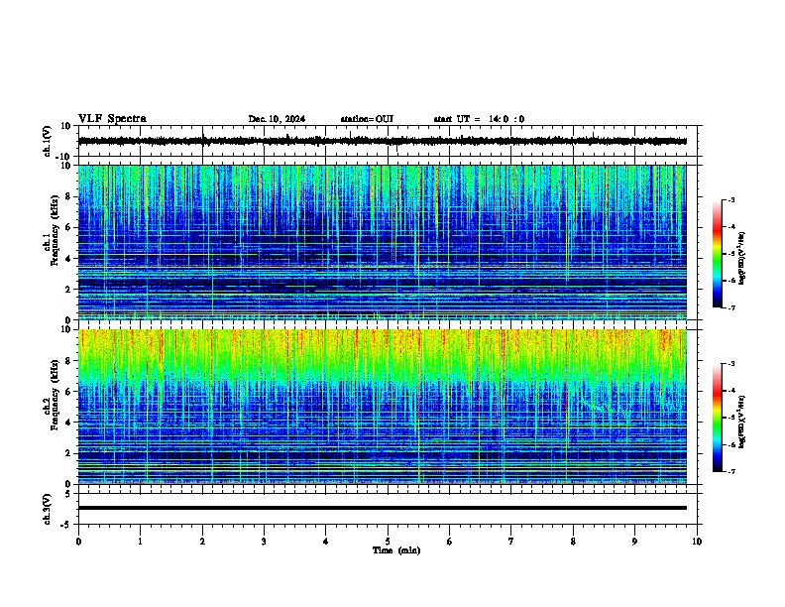Click the "VLF Spectra" title text
This screenshot has width=785, height=607.
[112, 119]
